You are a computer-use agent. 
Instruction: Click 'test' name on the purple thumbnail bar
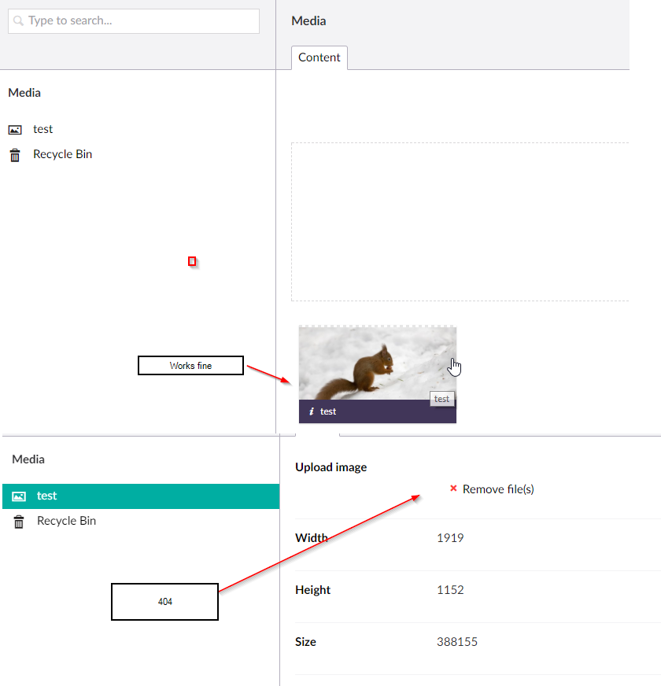click(328, 411)
